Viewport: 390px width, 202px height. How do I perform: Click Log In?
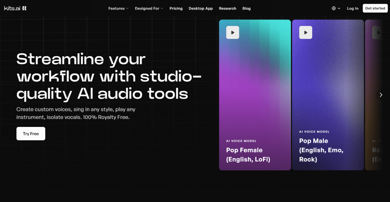click(353, 8)
